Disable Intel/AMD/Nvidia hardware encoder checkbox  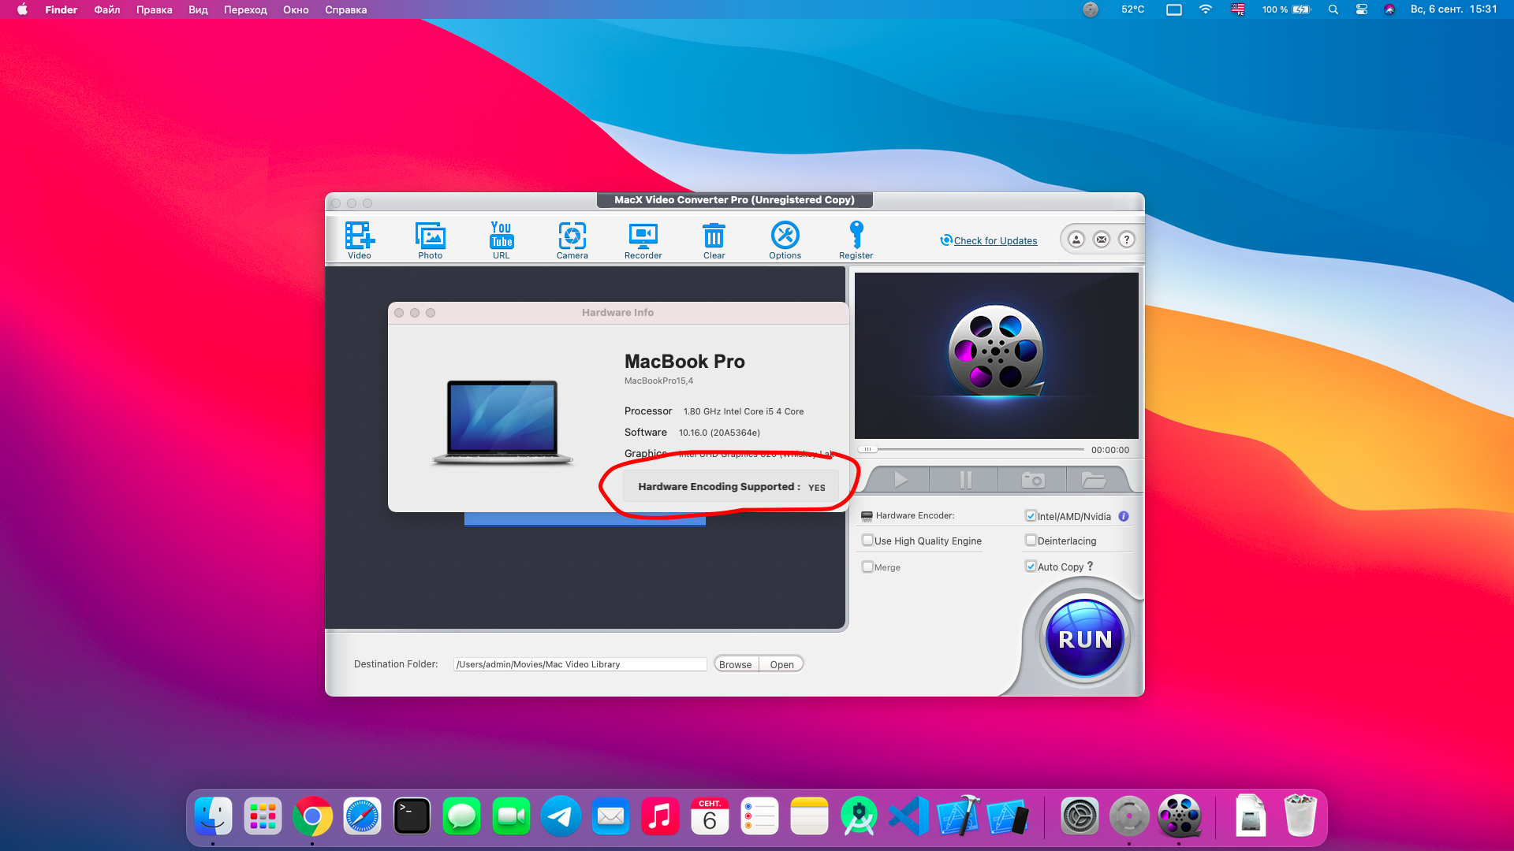[x=1031, y=516]
